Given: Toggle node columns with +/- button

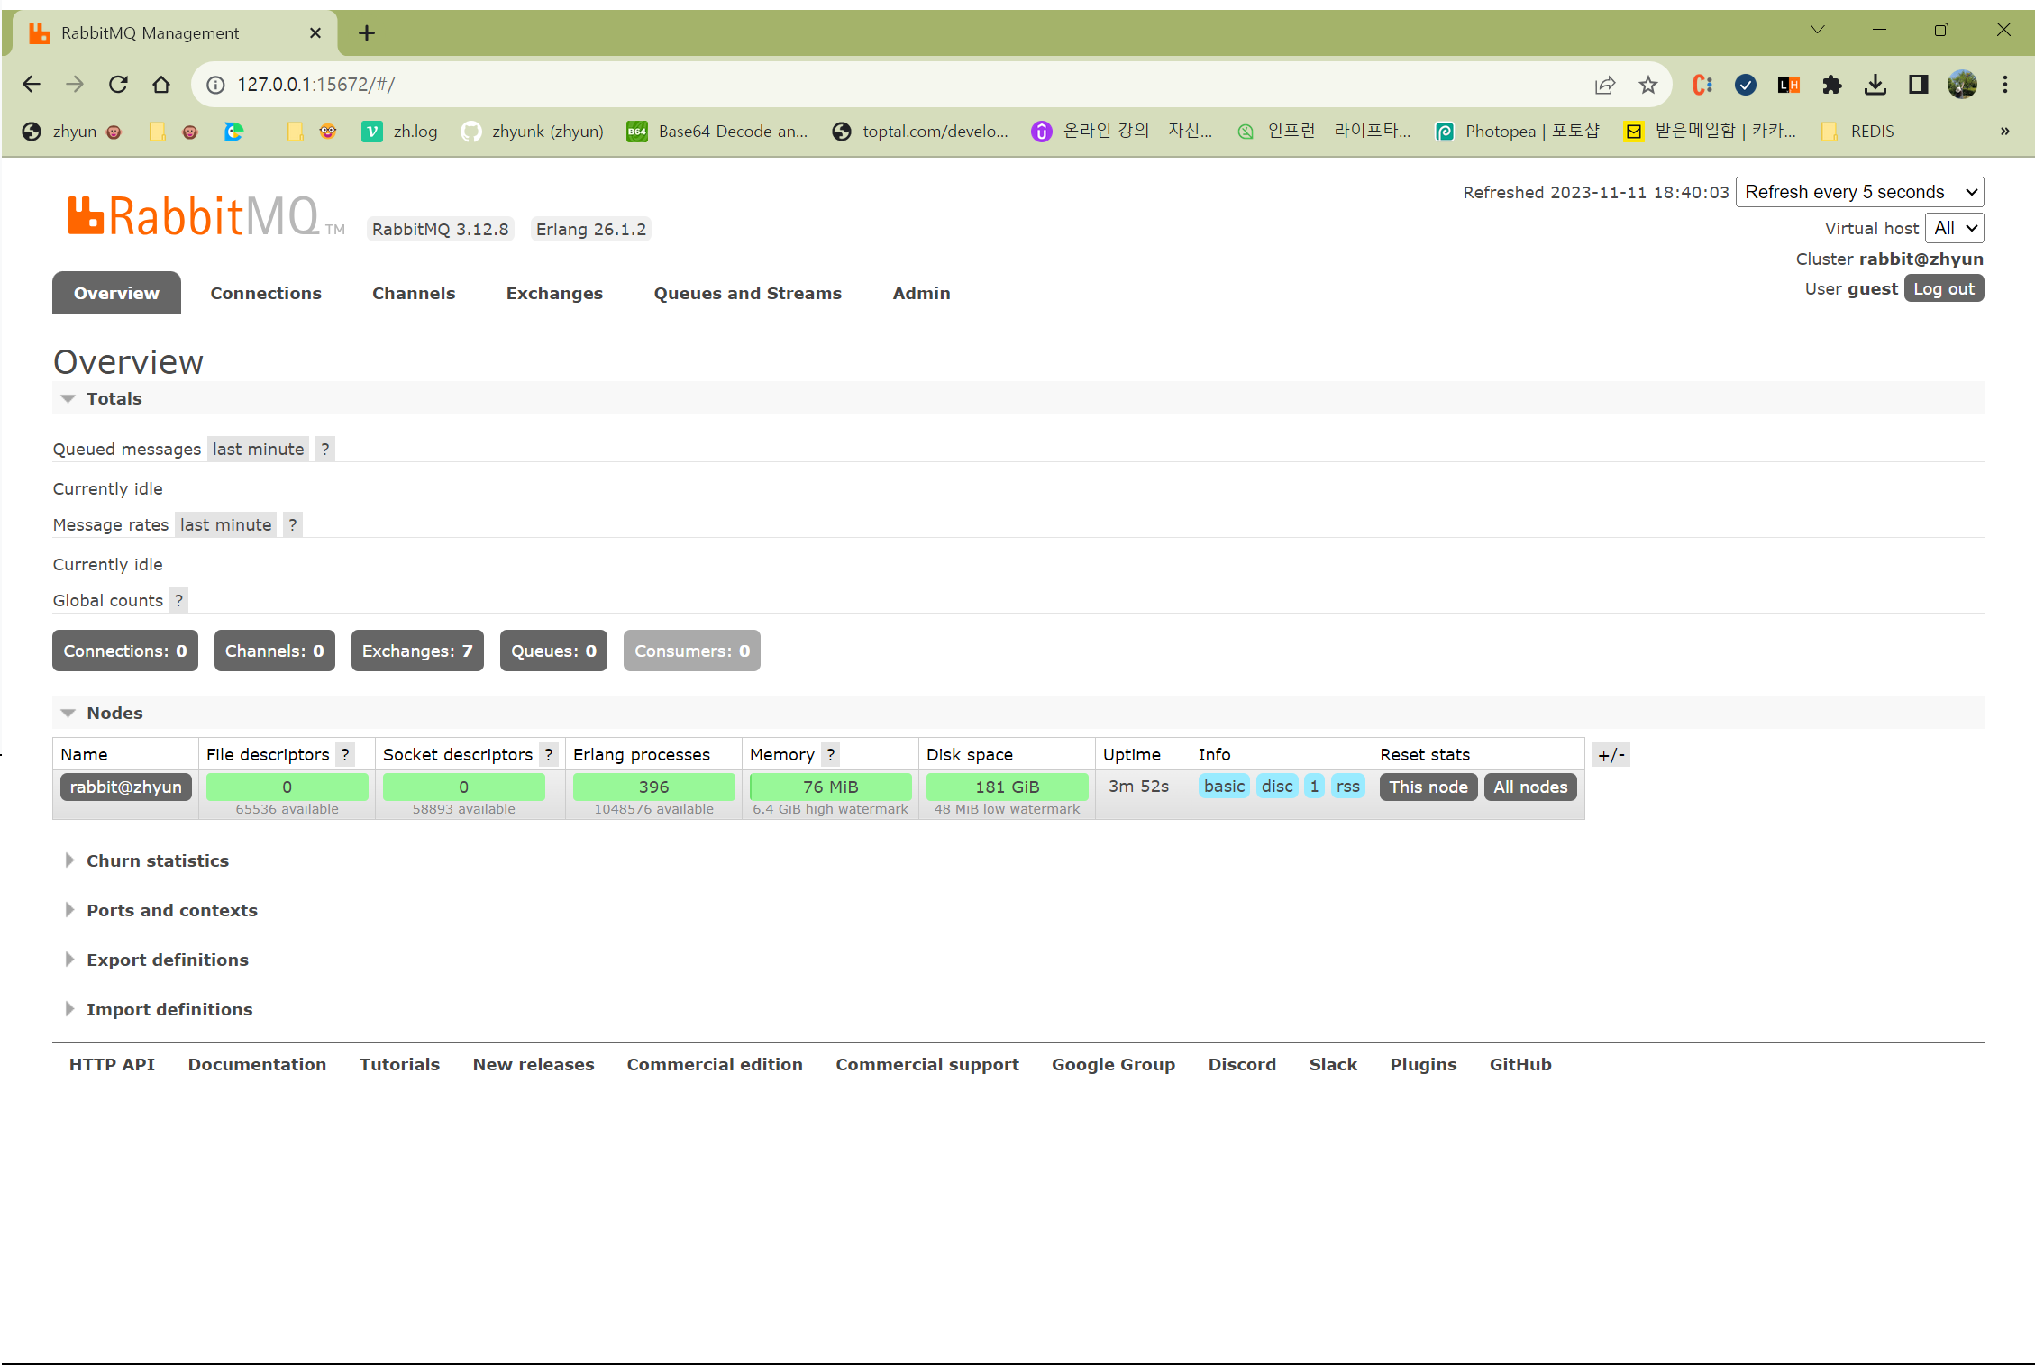Looking at the screenshot, I should click(1611, 754).
